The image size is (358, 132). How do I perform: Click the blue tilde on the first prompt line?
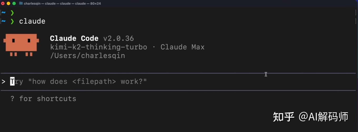(x=3, y=13)
